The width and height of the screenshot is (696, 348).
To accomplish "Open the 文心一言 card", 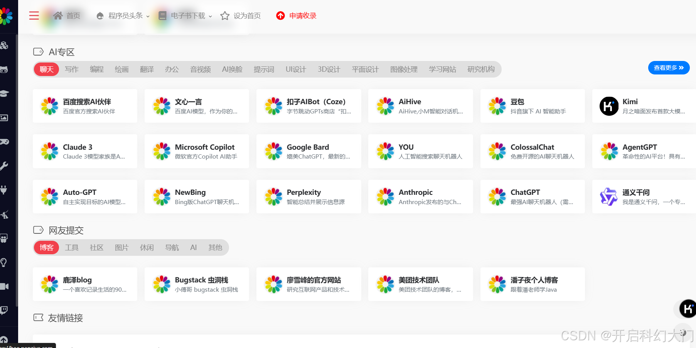I will 197,106.
